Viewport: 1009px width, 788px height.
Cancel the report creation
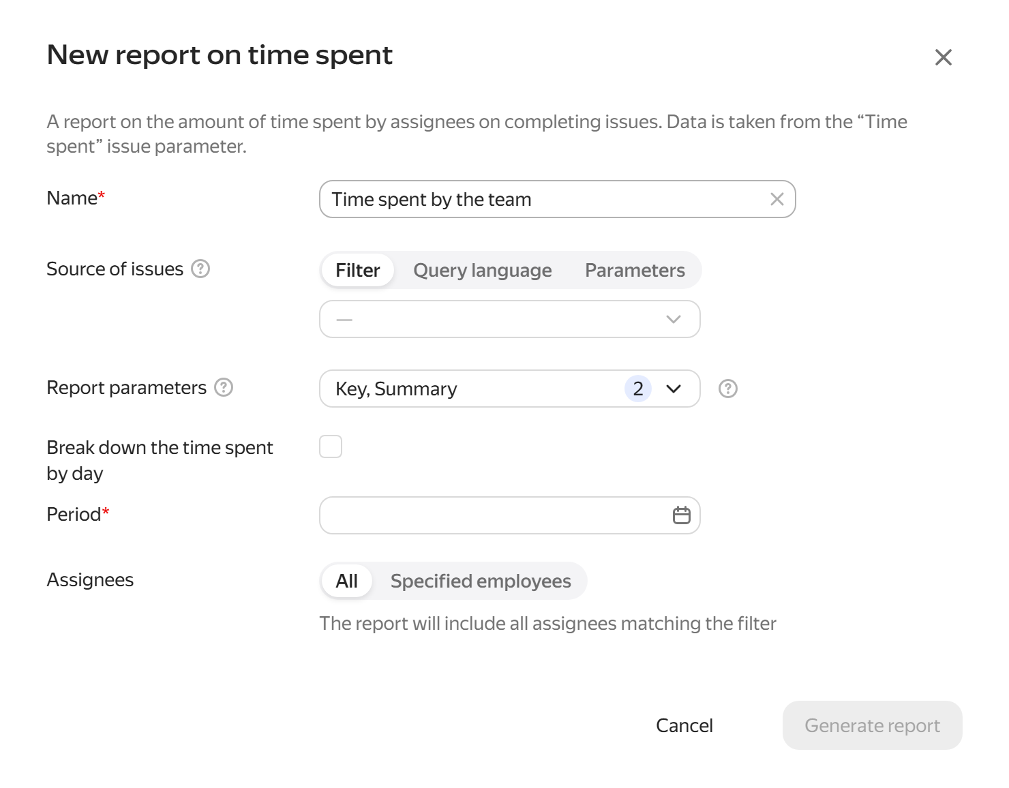pyautogui.click(x=684, y=725)
